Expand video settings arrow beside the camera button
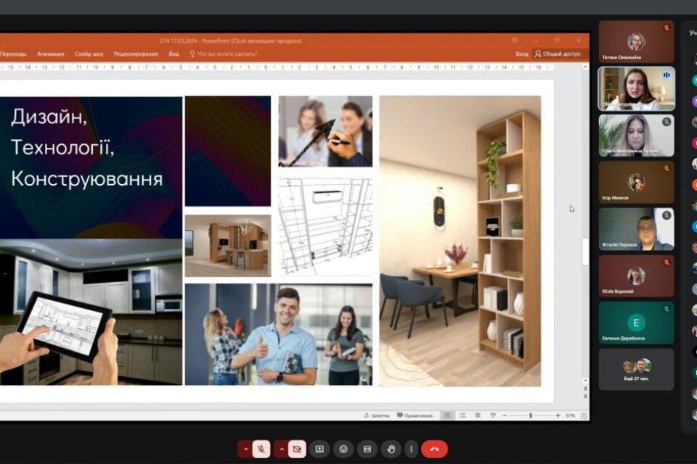This screenshot has width=697, height=464. point(282,449)
